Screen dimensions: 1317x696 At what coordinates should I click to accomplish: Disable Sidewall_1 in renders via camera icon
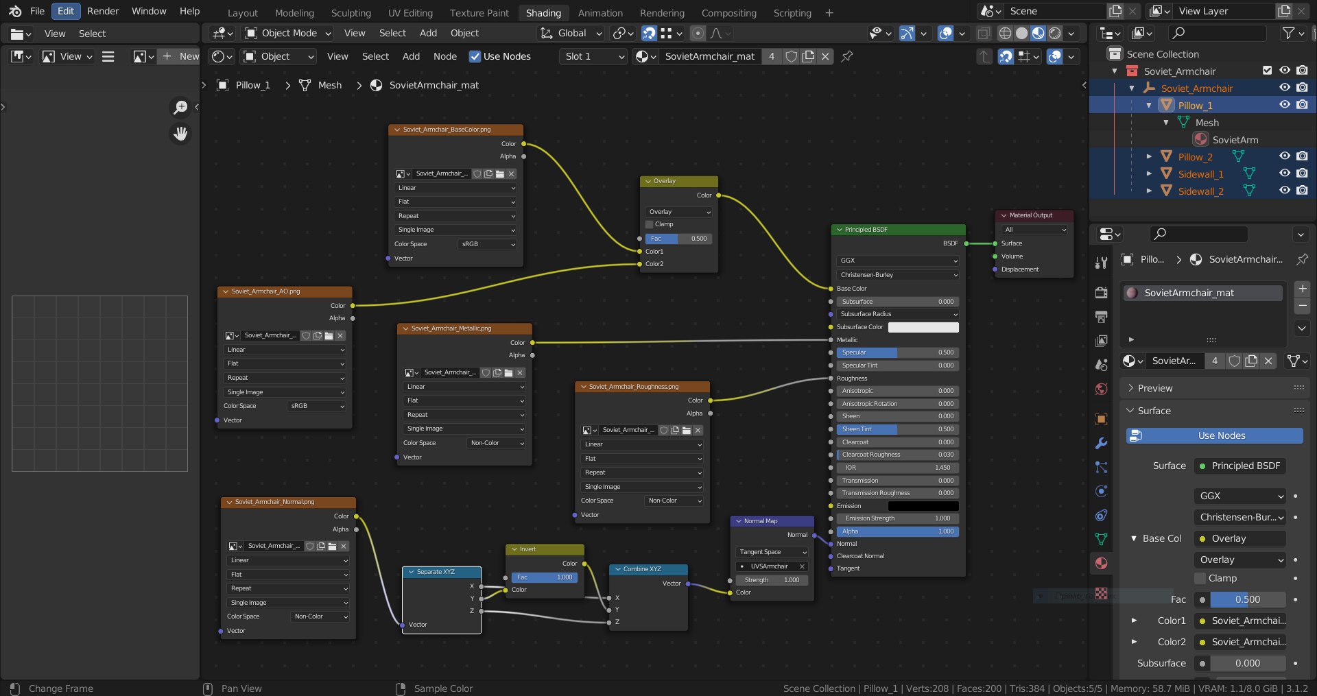point(1302,173)
